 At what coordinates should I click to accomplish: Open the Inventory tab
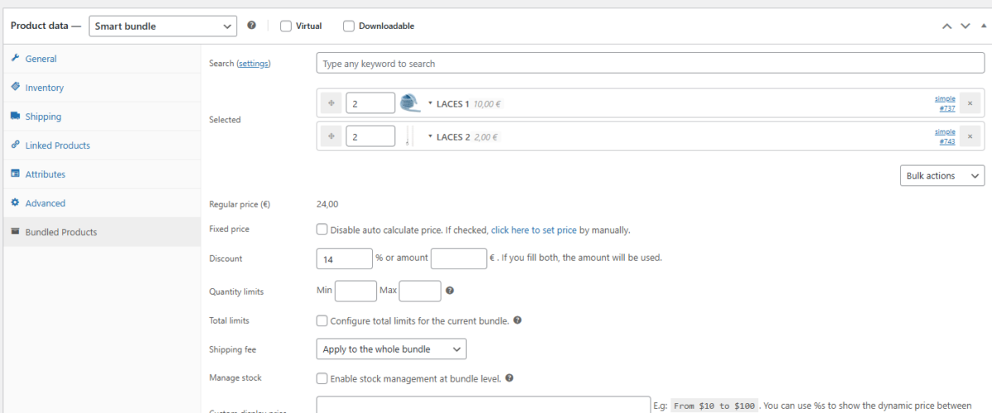coord(45,88)
